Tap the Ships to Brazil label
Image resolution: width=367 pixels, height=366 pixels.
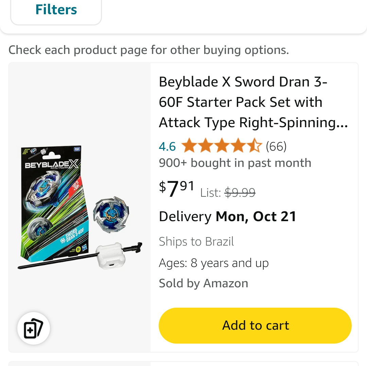coord(196,242)
